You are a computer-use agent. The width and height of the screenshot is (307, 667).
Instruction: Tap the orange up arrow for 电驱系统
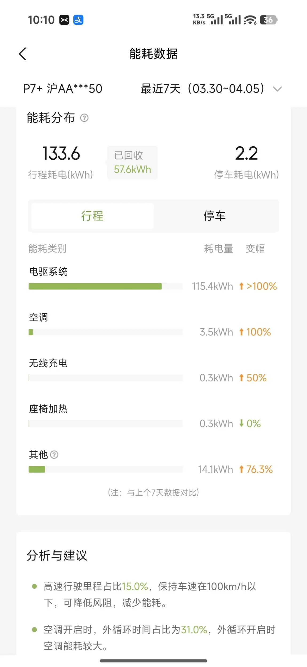[x=241, y=286]
